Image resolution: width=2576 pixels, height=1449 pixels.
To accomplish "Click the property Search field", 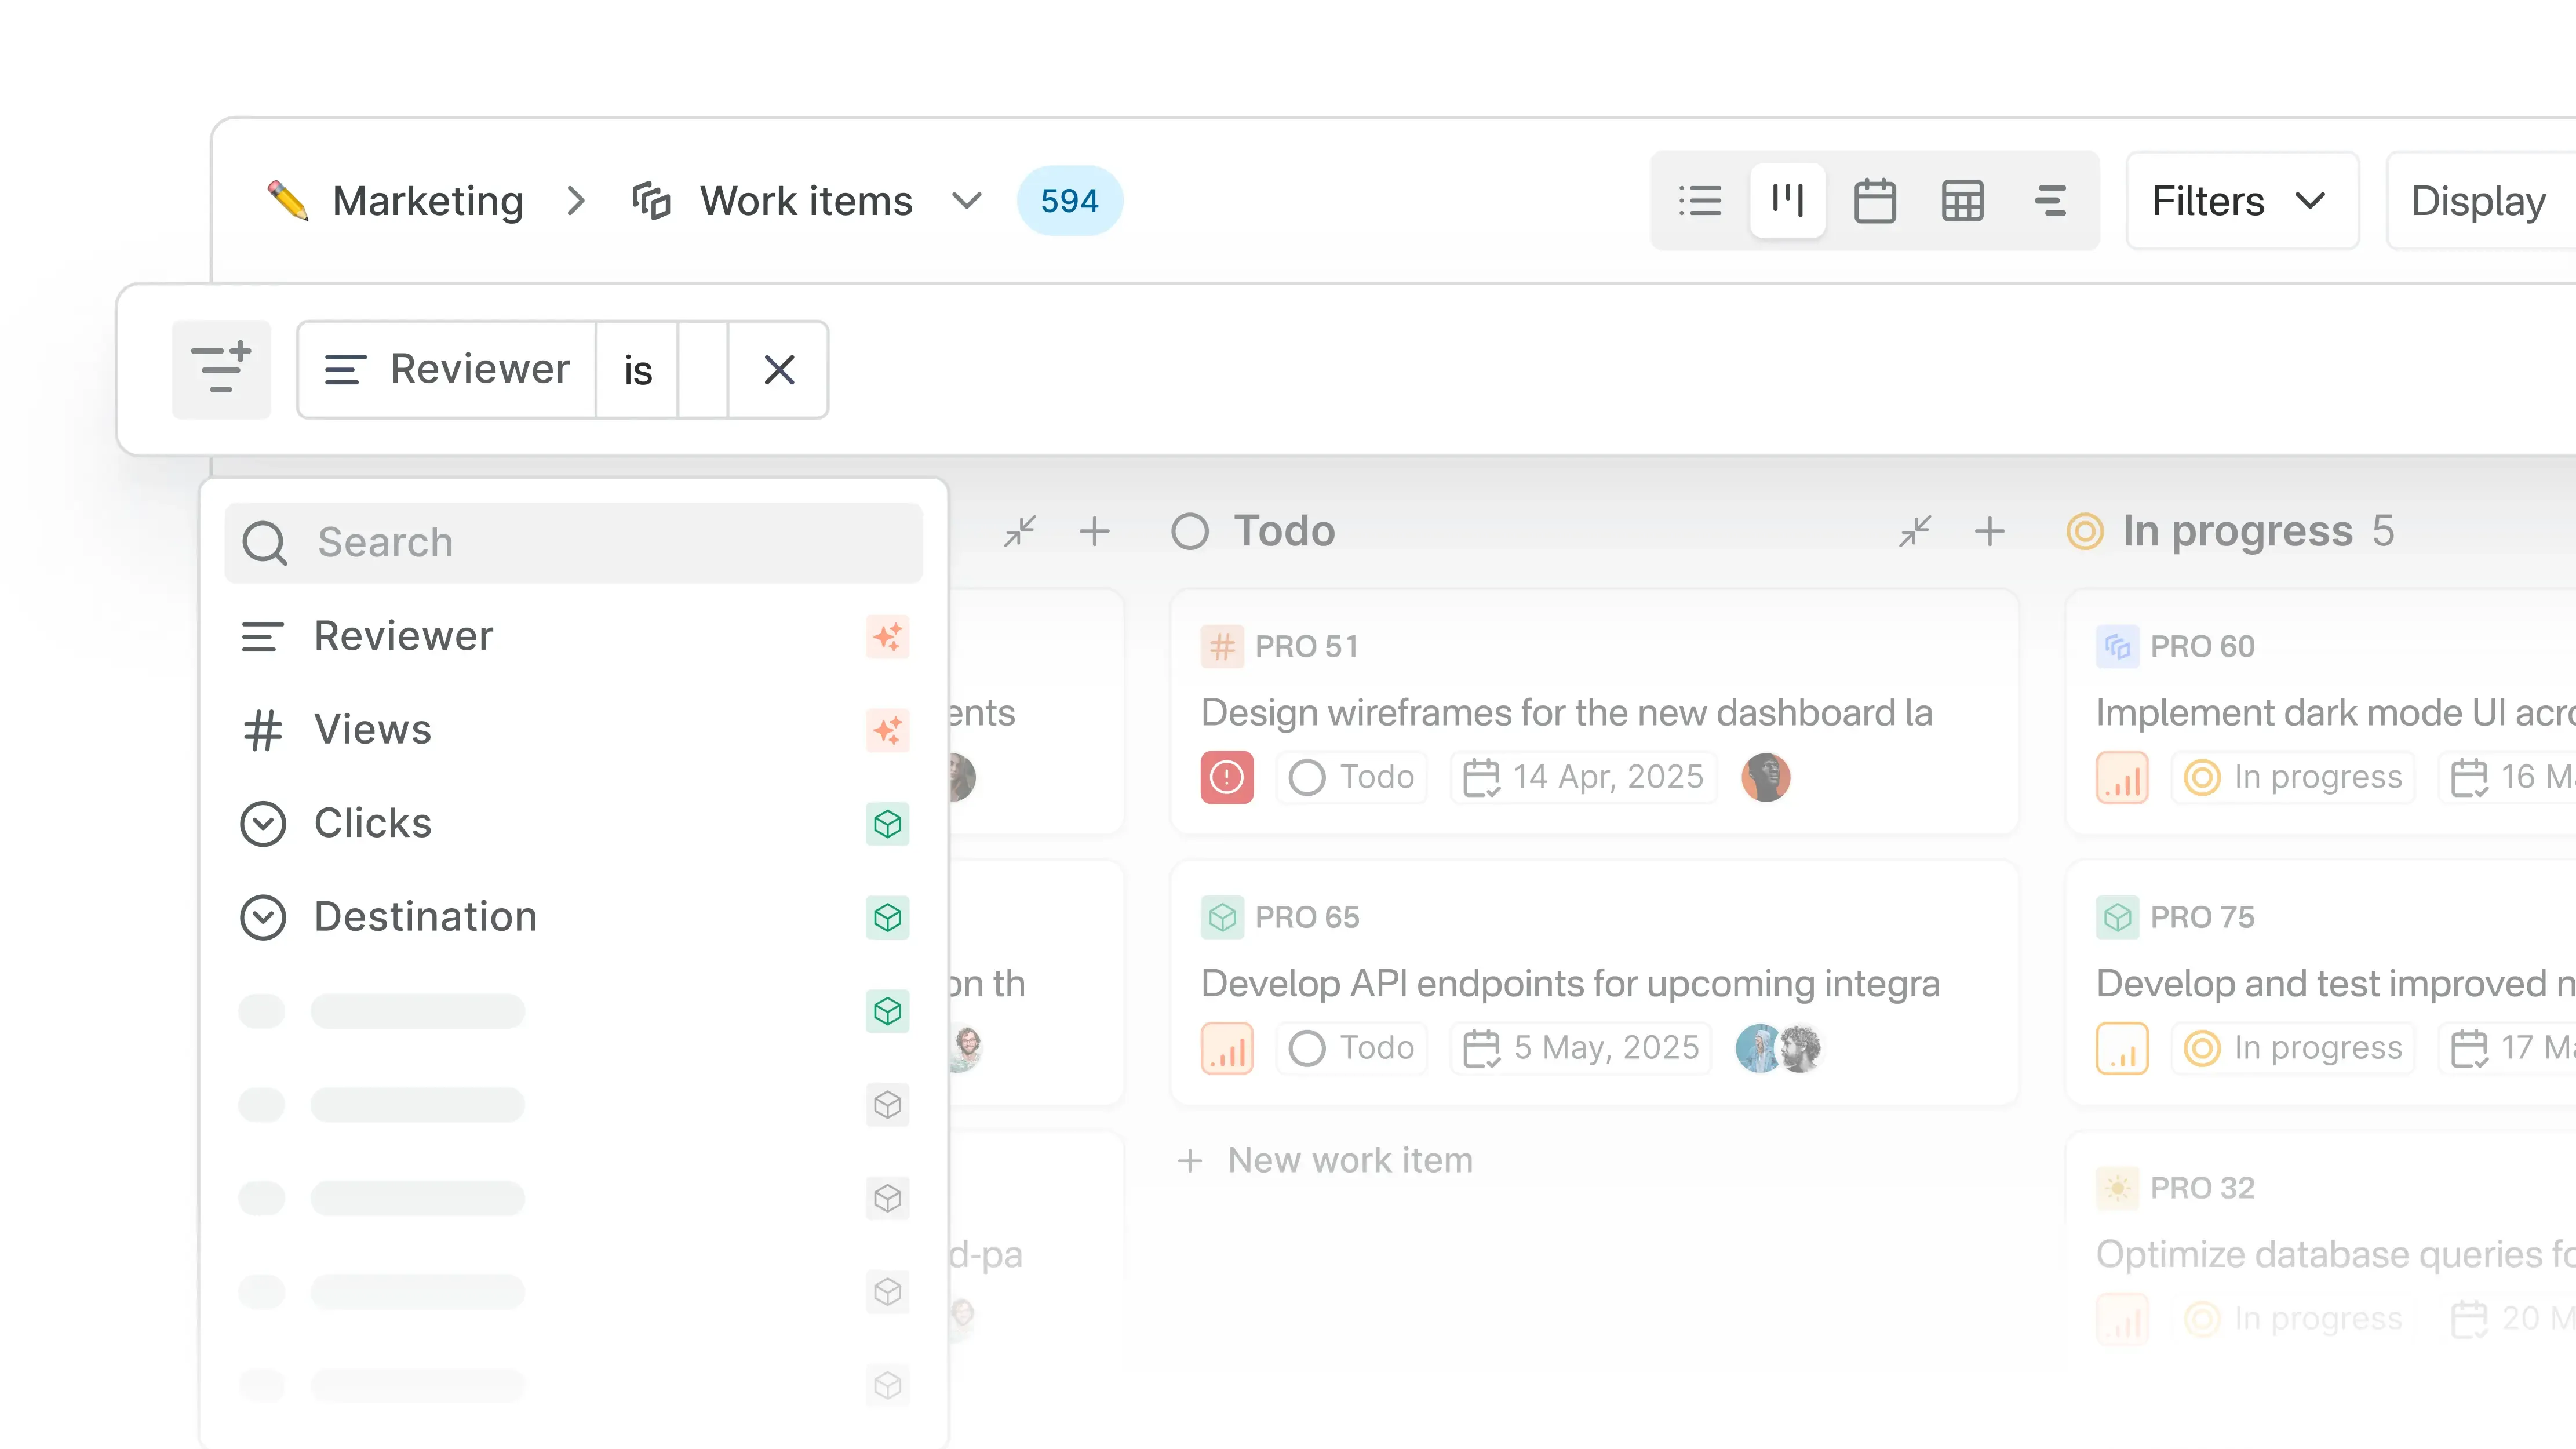I will click(x=574, y=542).
